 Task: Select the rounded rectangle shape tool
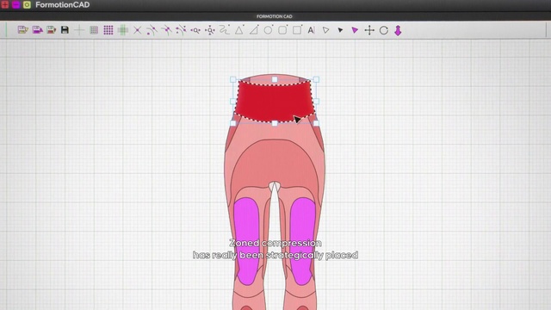pos(282,30)
